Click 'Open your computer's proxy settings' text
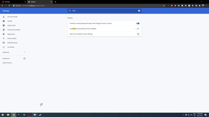Screen dimensions: 209x117 (x=81, y=34)
